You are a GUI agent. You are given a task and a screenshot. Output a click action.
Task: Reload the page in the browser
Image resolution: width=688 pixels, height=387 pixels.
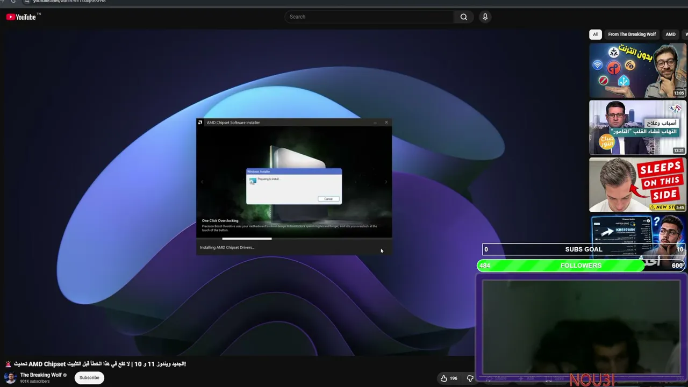[13, 1]
